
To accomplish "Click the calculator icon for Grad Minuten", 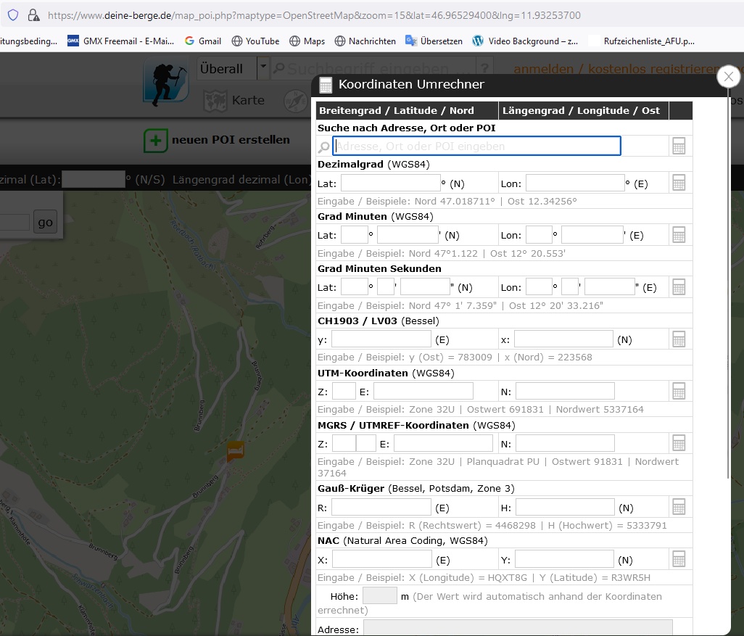I will point(679,235).
